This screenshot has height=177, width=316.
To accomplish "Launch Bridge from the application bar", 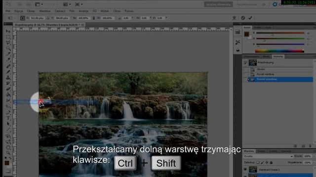I will point(20,4).
